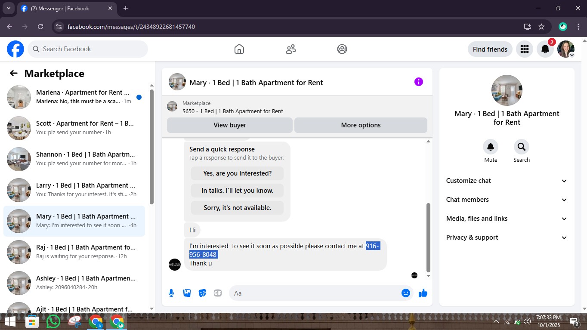Open the install app icon in address bar
Viewport: 587px width, 330px height.
(x=528, y=27)
